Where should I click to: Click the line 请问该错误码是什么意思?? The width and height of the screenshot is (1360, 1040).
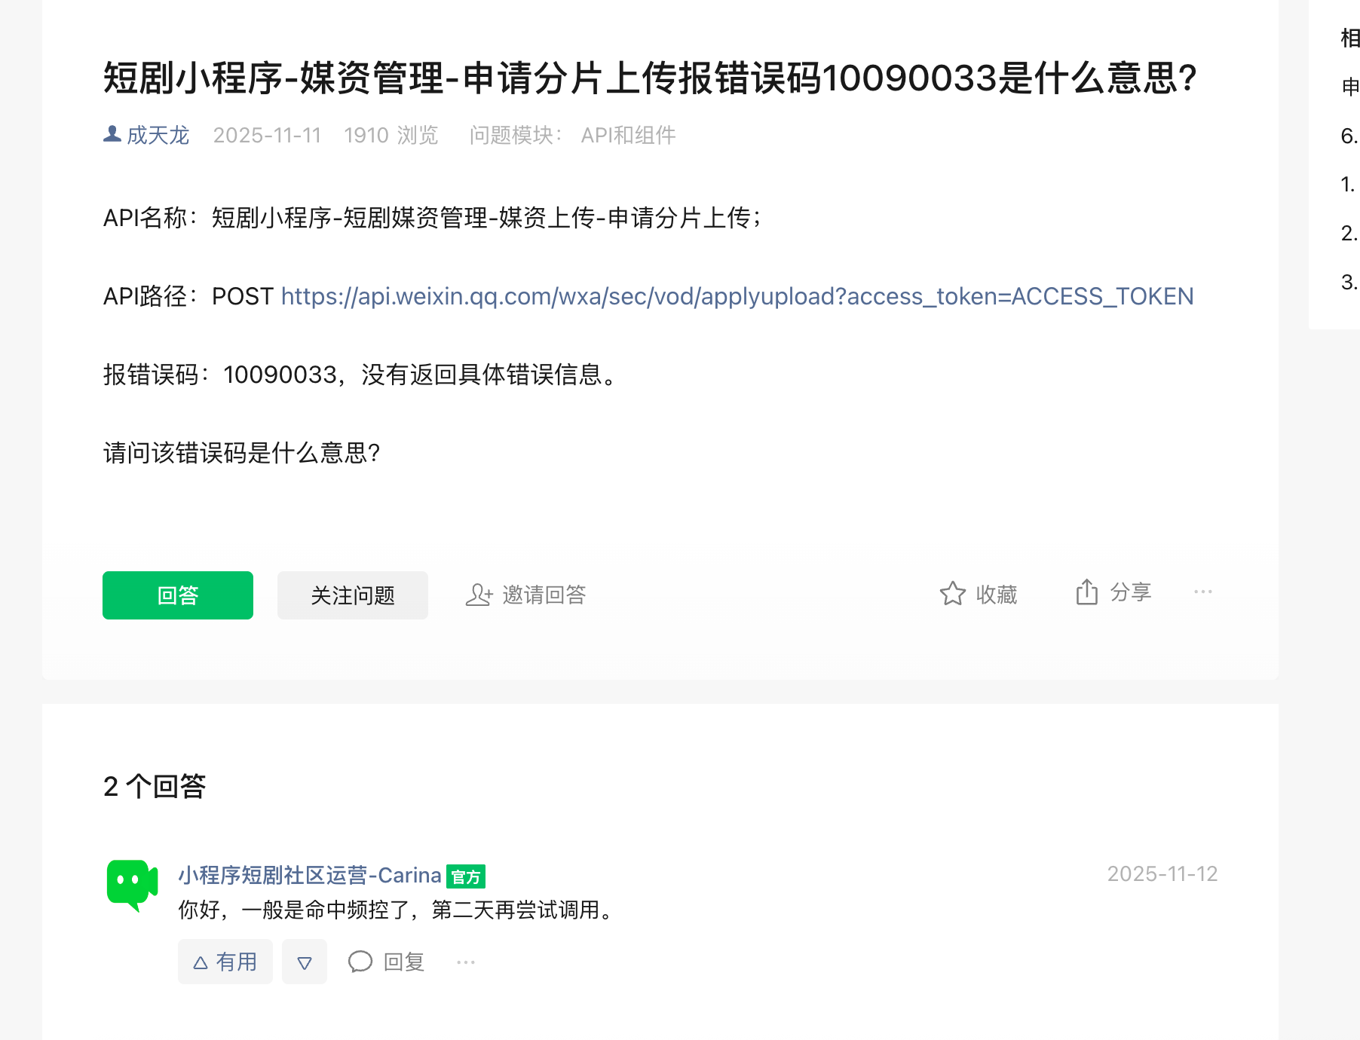click(x=242, y=453)
